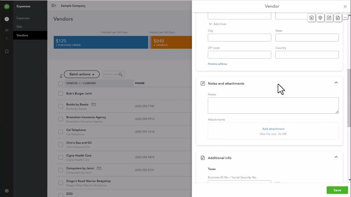Click the Additional info document icon
The image size is (351, 197).
203,158
